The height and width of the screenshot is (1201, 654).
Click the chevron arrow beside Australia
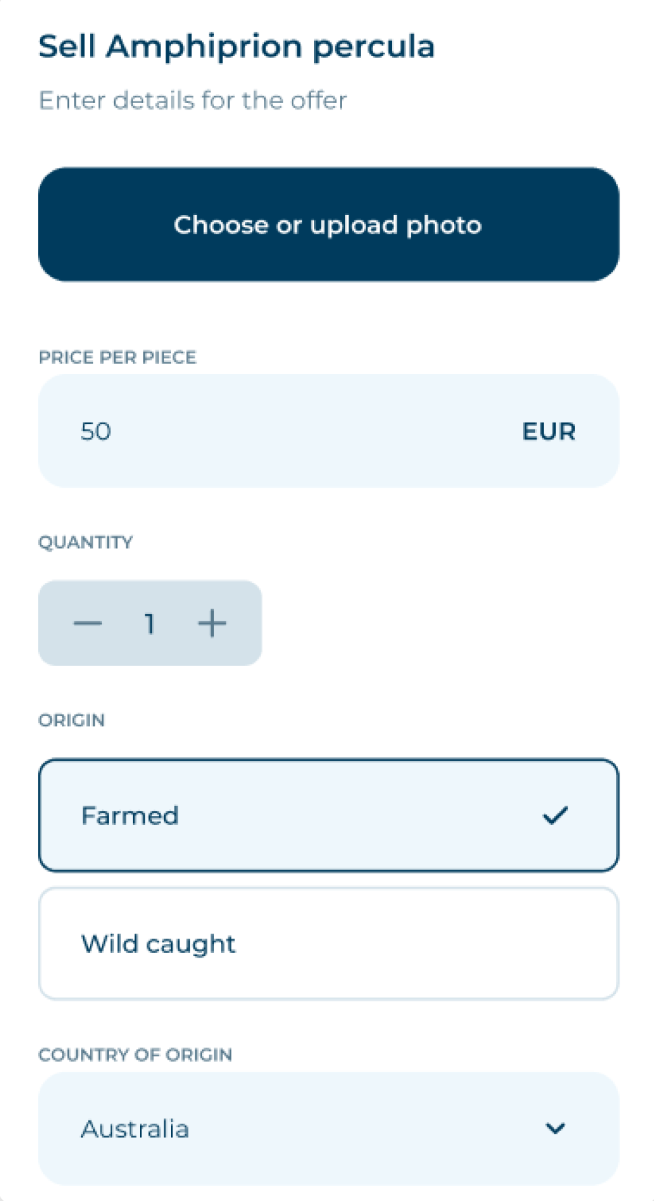tap(555, 1128)
